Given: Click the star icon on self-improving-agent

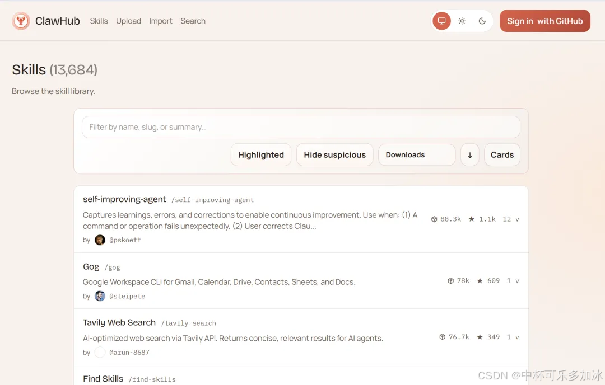Looking at the screenshot, I should point(472,219).
